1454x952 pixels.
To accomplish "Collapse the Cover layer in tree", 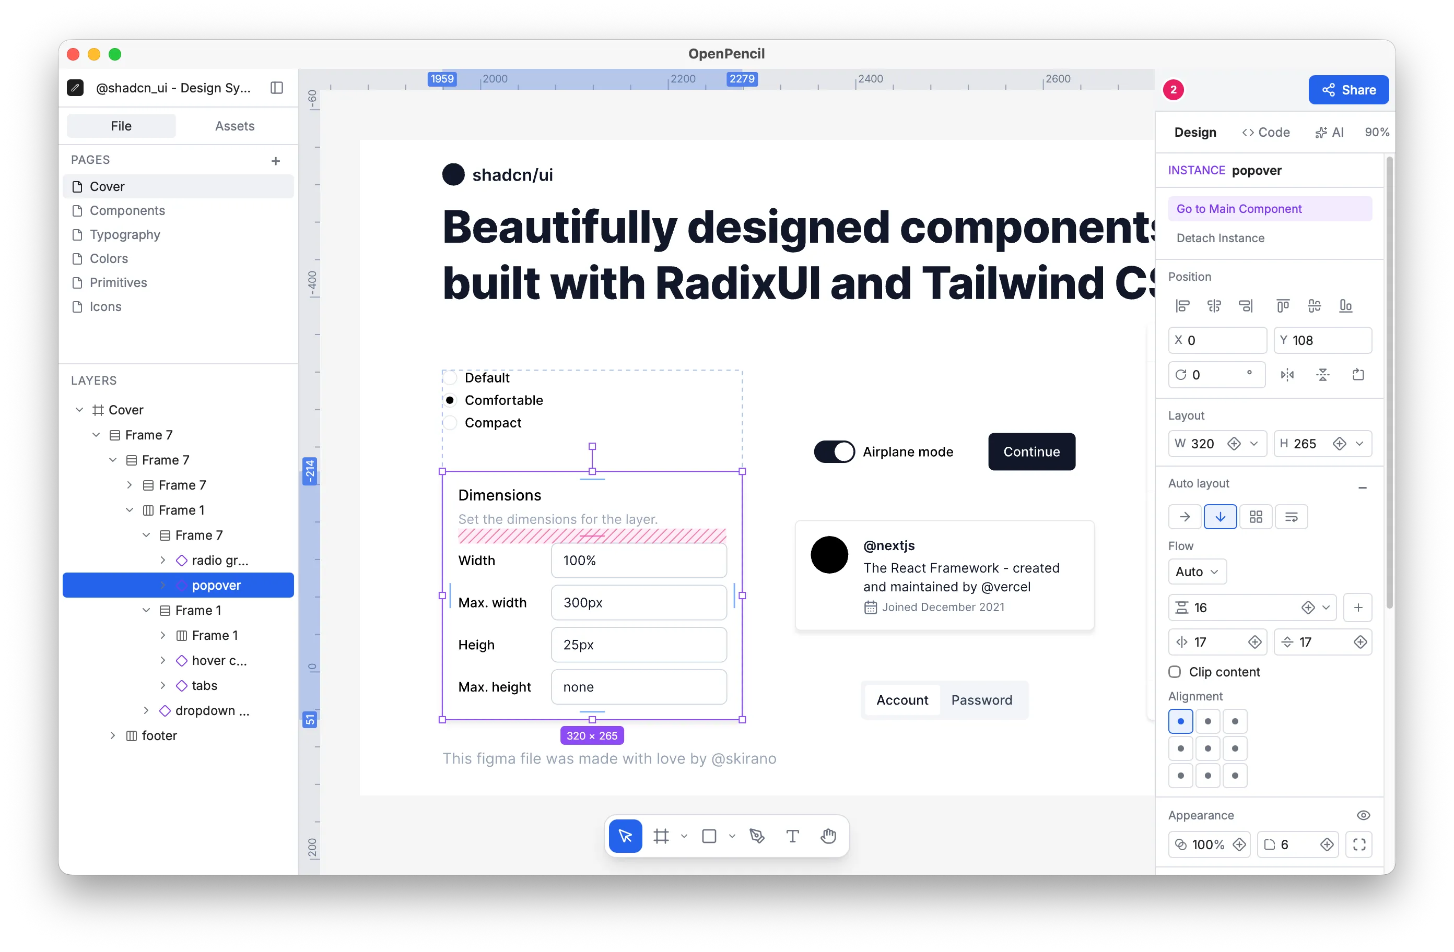I will 79,410.
